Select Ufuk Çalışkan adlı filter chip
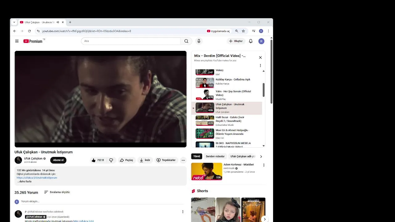395x222 pixels. pyautogui.click(x=243, y=156)
